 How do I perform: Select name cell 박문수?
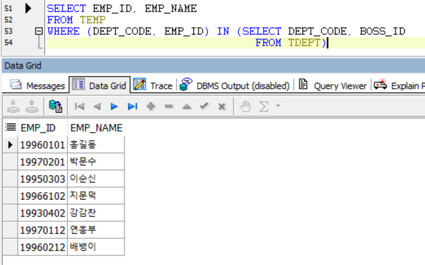[x=96, y=162]
